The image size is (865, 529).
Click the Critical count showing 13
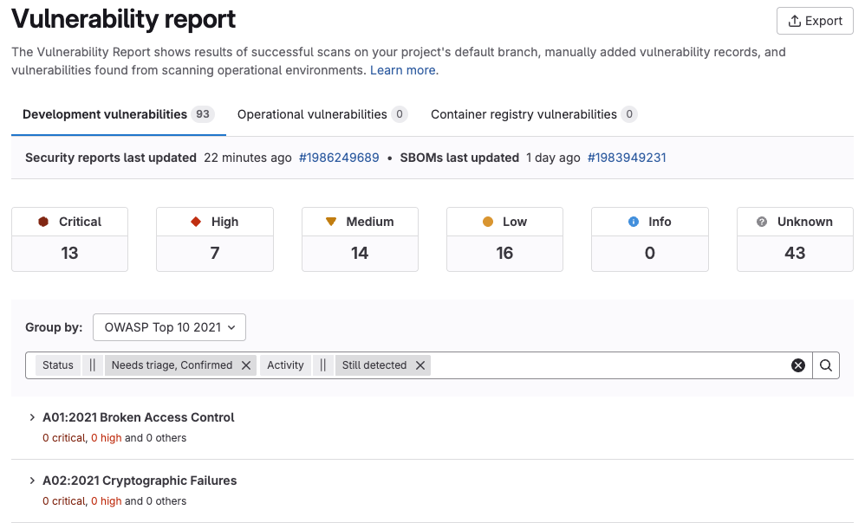click(x=69, y=253)
